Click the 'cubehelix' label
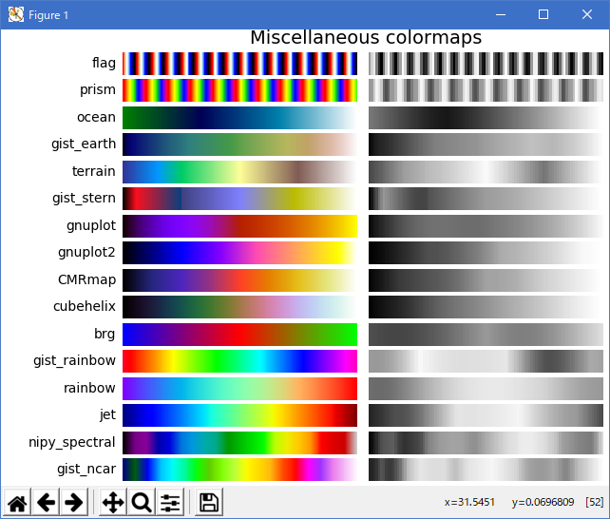Image resolution: width=610 pixels, height=519 pixels. pos(85,306)
